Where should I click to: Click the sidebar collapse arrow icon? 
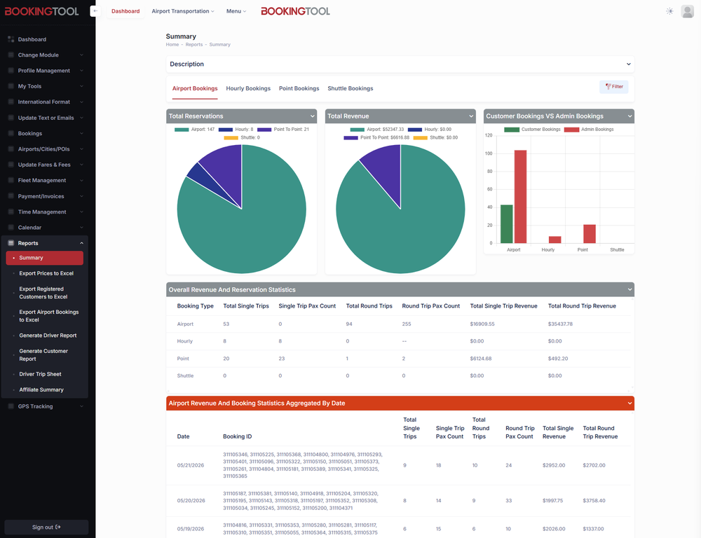point(95,11)
